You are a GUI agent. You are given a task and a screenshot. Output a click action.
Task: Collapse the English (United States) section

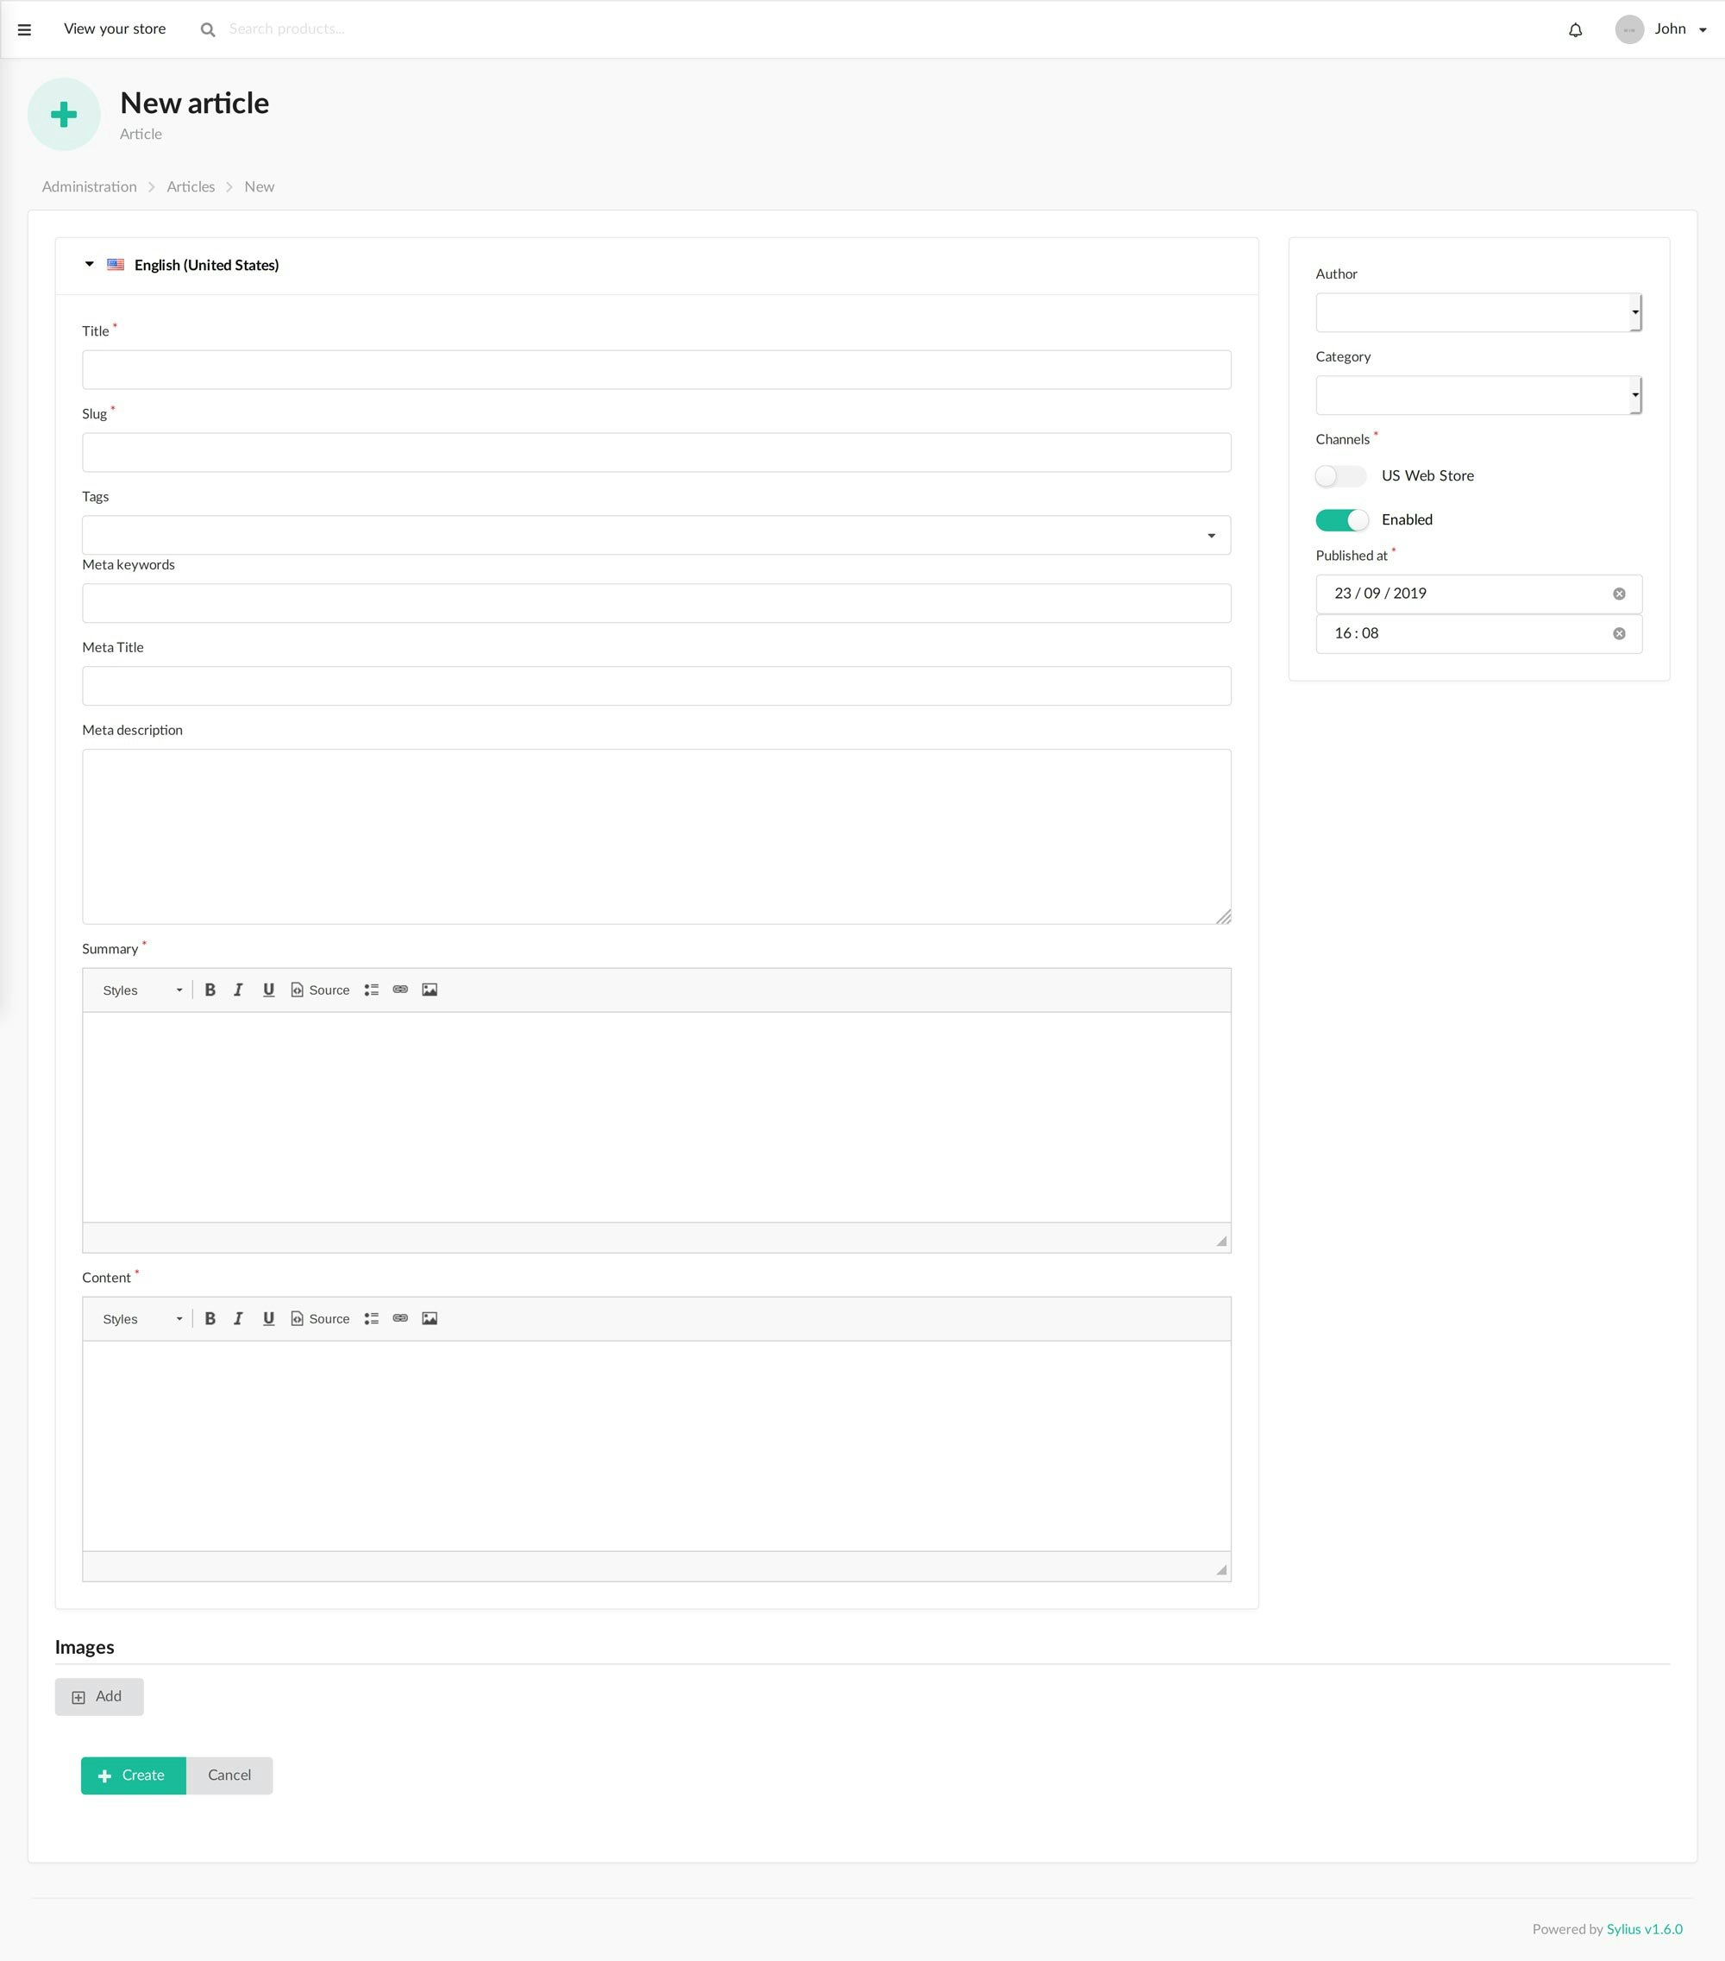(89, 264)
